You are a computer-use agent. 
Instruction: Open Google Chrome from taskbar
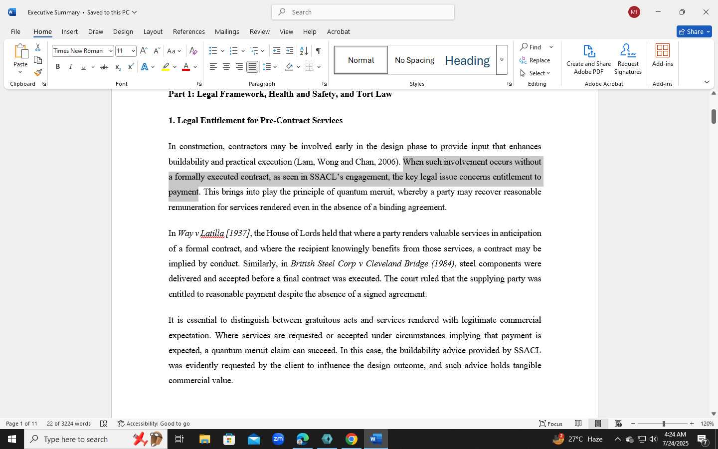(352, 439)
